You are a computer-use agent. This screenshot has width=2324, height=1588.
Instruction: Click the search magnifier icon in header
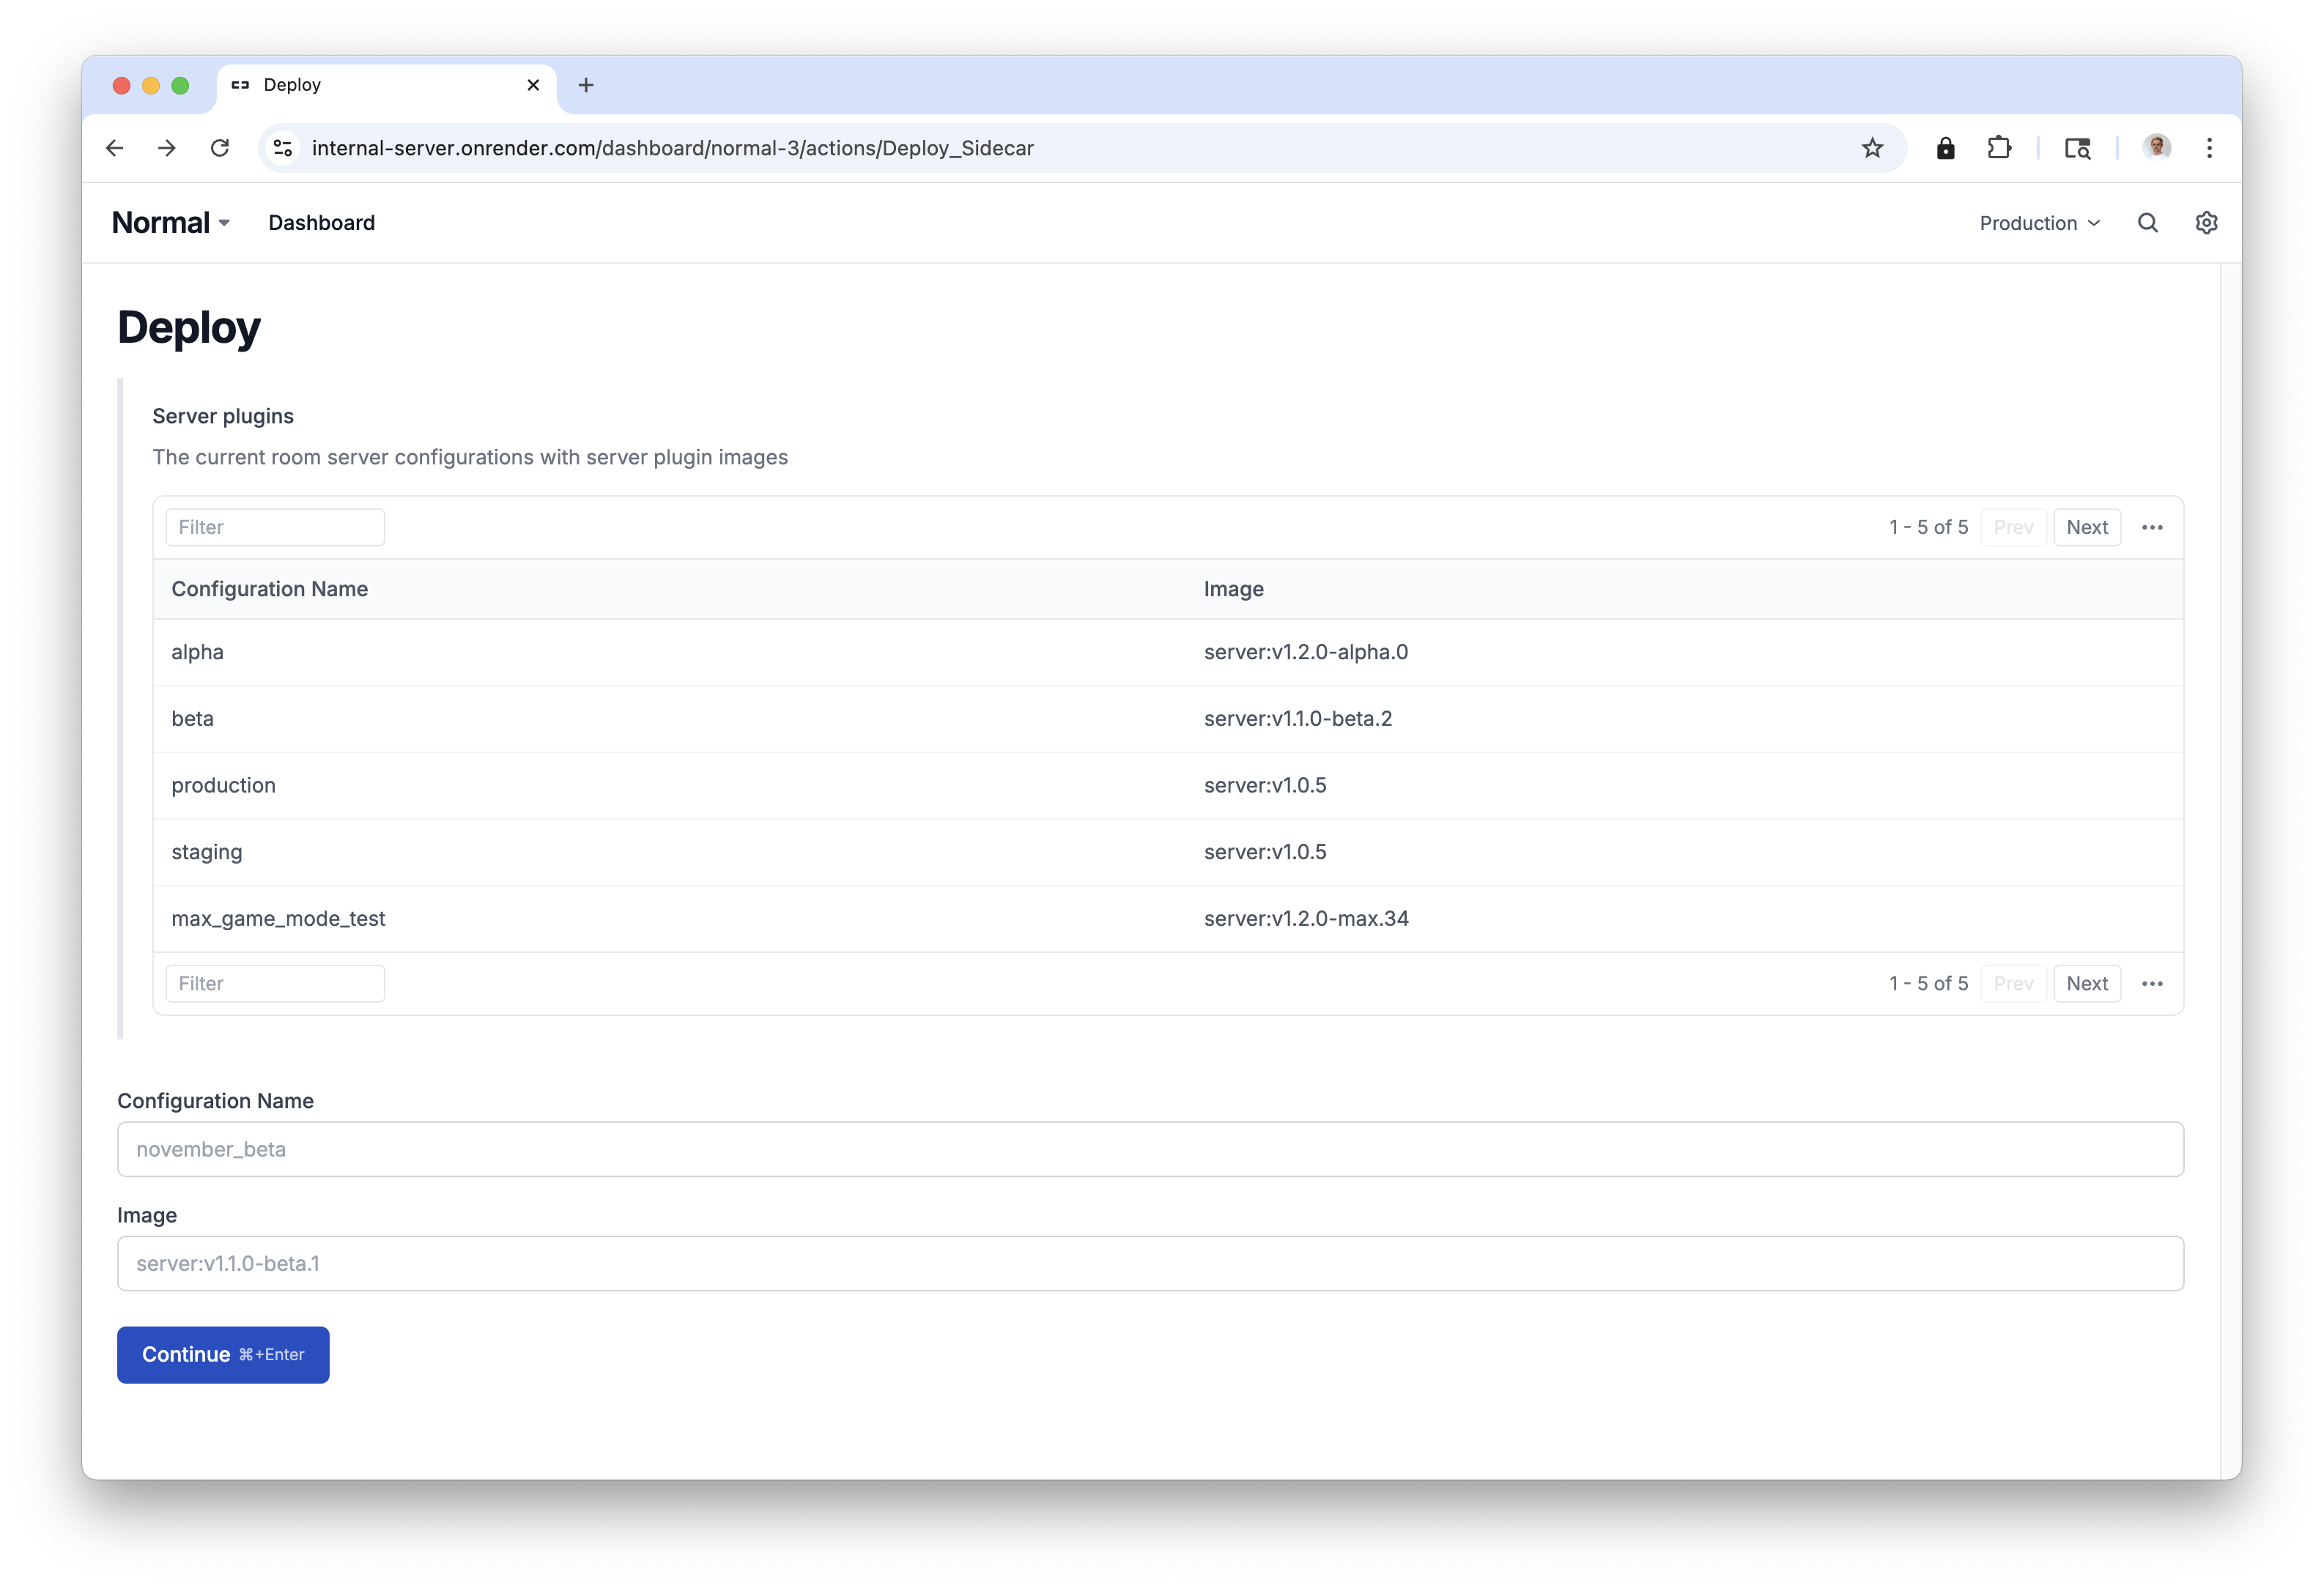pyautogui.click(x=2147, y=223)
